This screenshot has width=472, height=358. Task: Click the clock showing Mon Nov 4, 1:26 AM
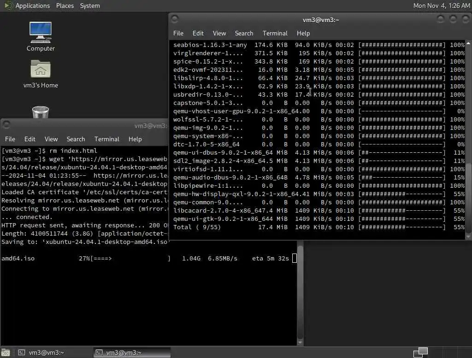click(441, 6)
